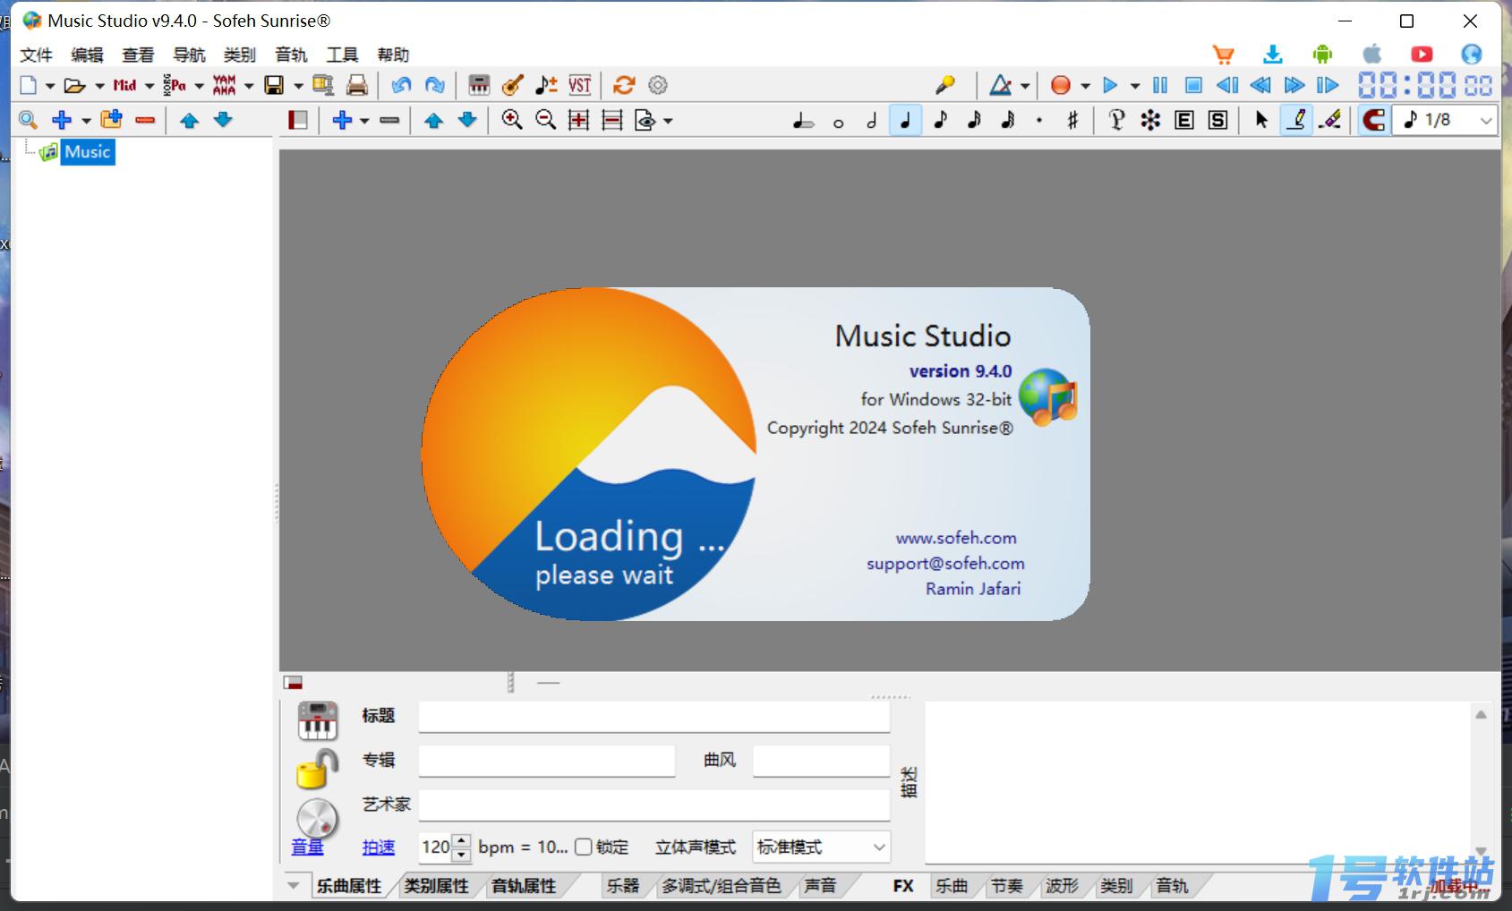Viewport: 1512px width, 911px height.
Task: Open settings gear icon in toolbar
Action: pos(658,85)
